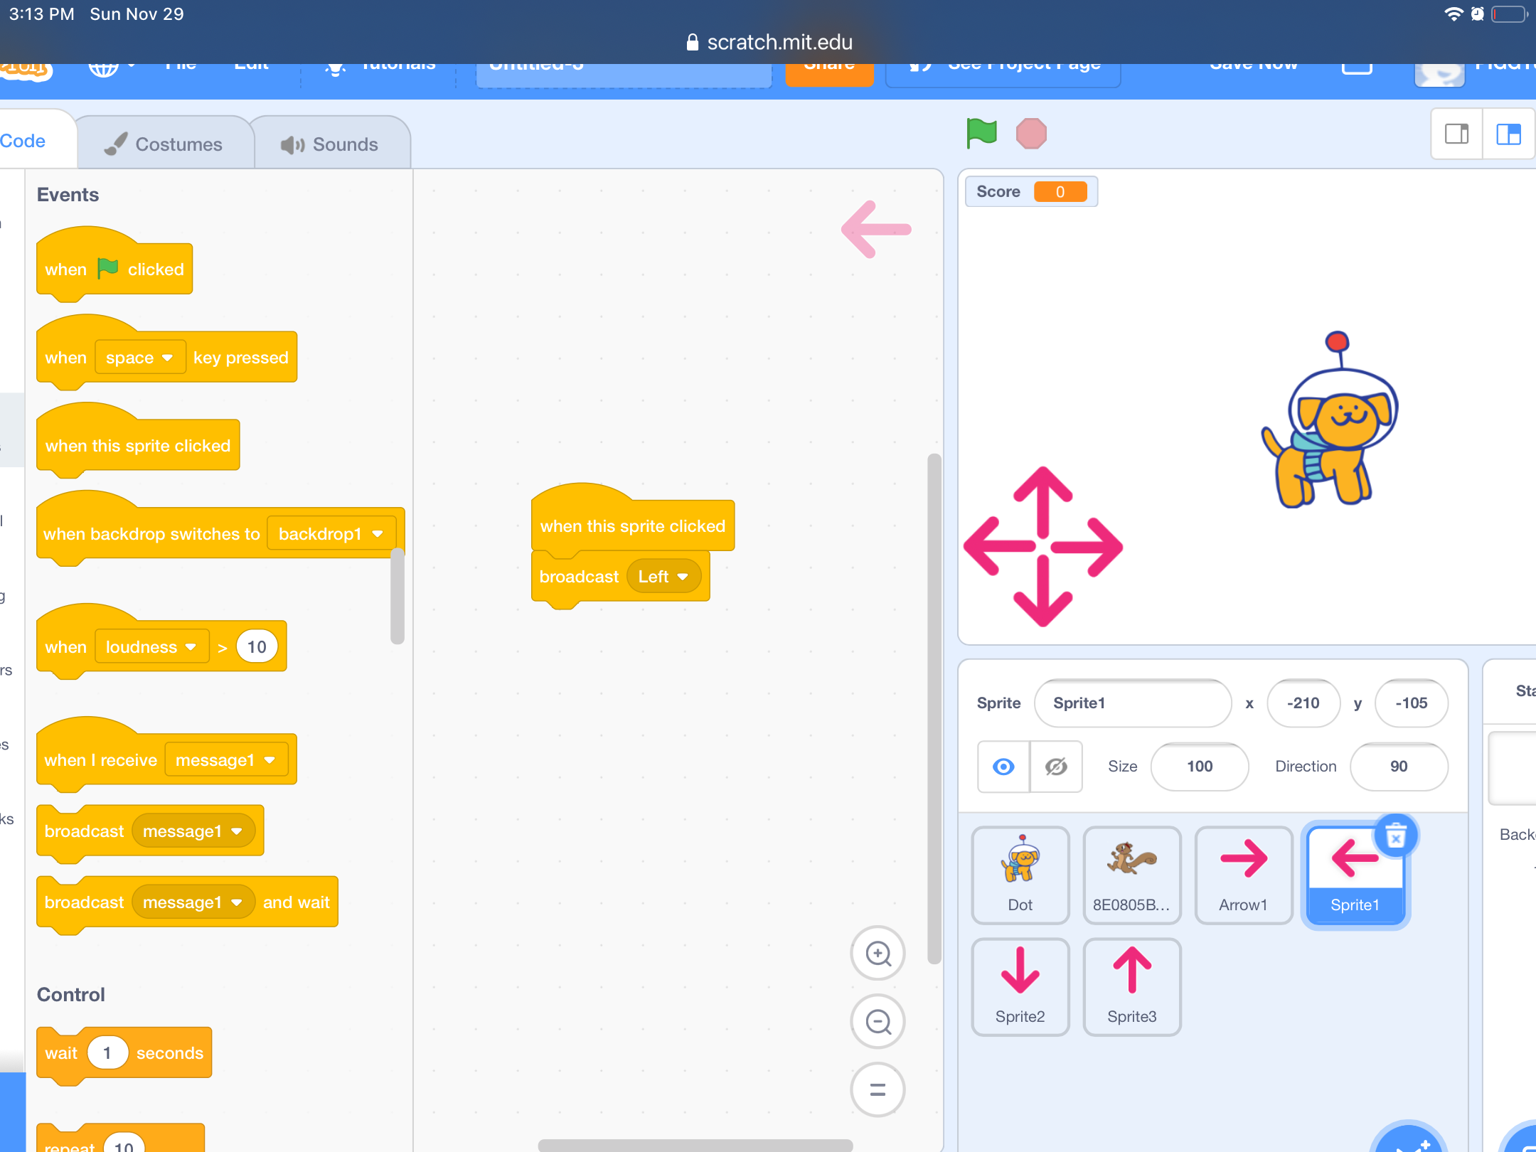Show the sprite with eye icon

click(1003, 767)
